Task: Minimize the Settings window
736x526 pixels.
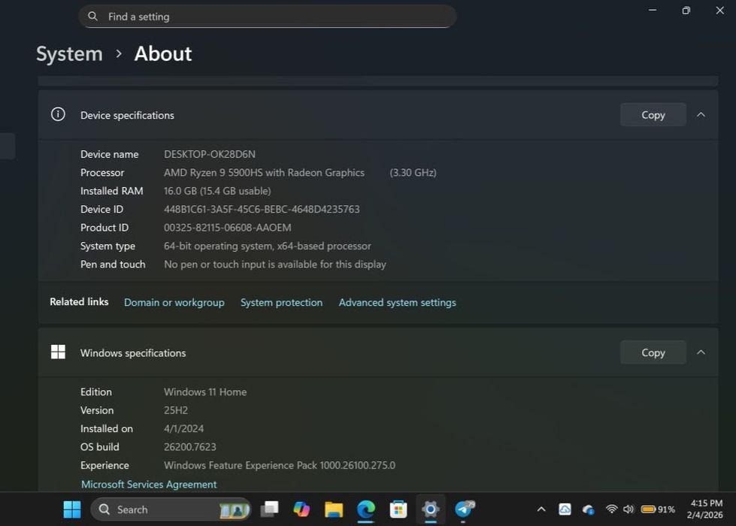Action: coord(653,10)
